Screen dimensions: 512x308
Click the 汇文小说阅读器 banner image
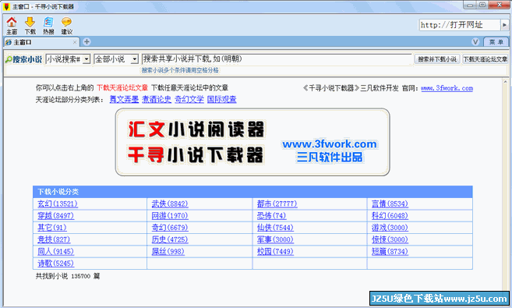pos(252,142)
